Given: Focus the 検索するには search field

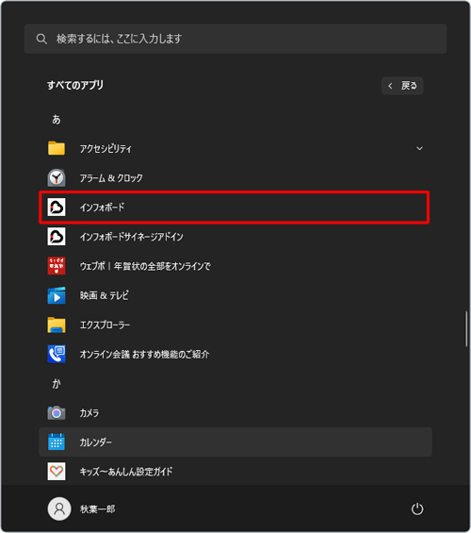Looking at the screenshot, I should [x=235, y=39].
